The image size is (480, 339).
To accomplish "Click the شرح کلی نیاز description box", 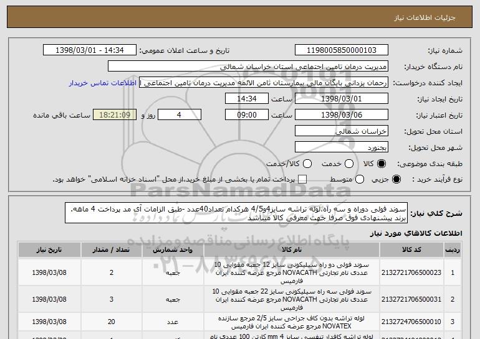I will (x=236, y=213).
